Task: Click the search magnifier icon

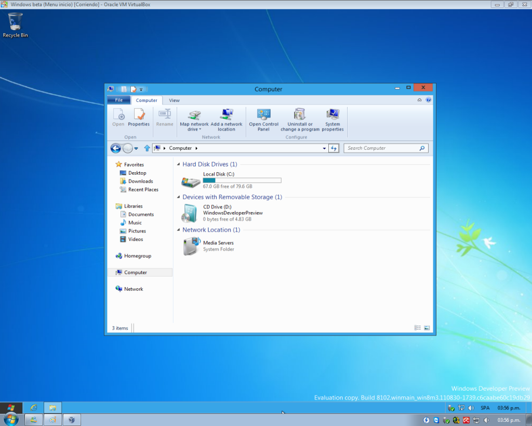Action: (422, 148)
